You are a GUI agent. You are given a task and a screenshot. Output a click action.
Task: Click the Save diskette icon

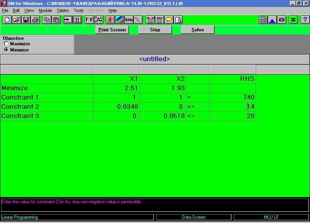(x=26, y=20)
